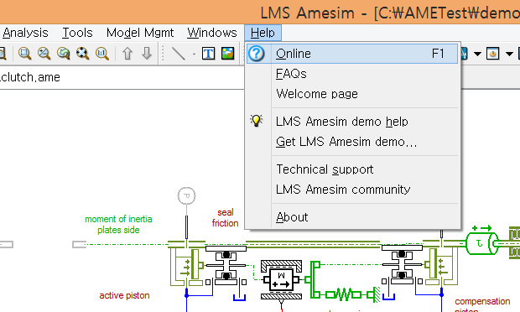Click the circular P pressure source
This screenshot has height=312, width=520.
186,195
